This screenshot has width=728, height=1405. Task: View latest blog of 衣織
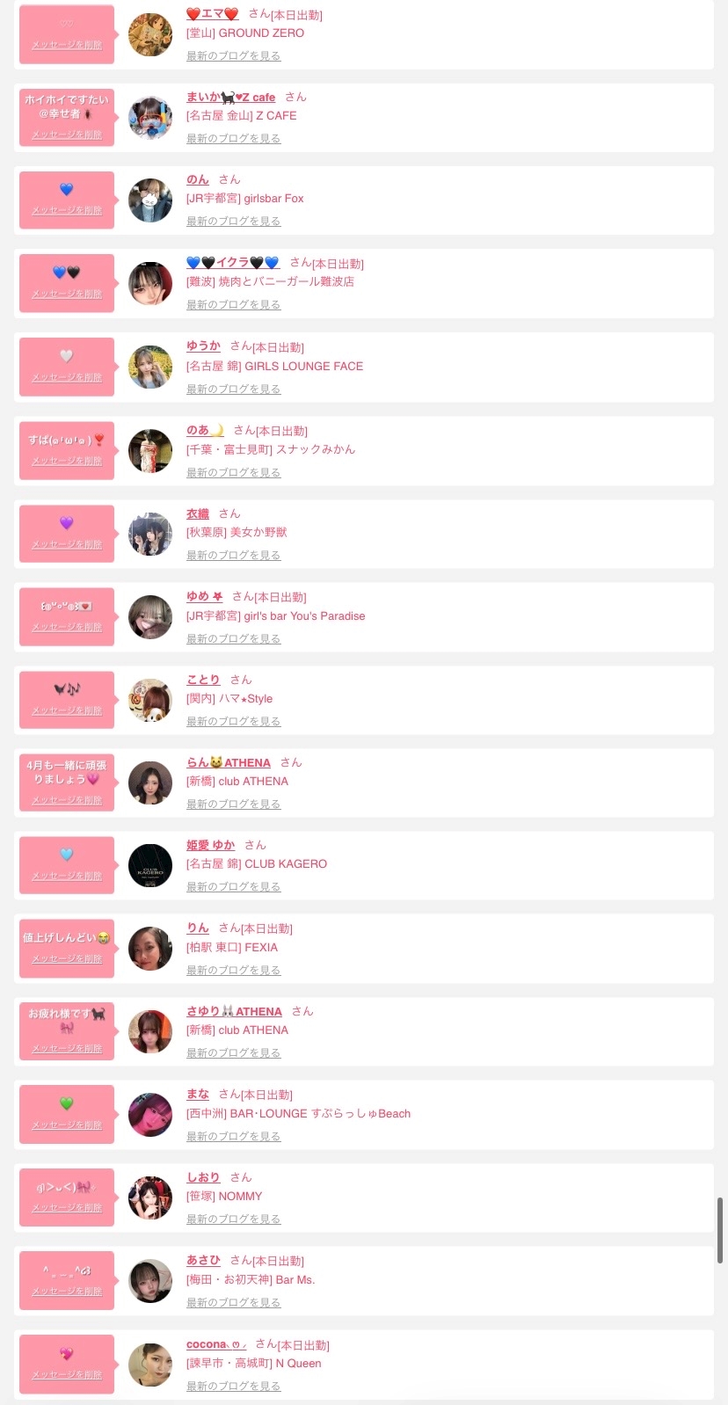(233, 556)
